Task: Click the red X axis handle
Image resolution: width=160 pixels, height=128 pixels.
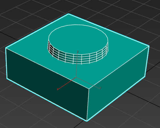Action: [x=67, y=84]
